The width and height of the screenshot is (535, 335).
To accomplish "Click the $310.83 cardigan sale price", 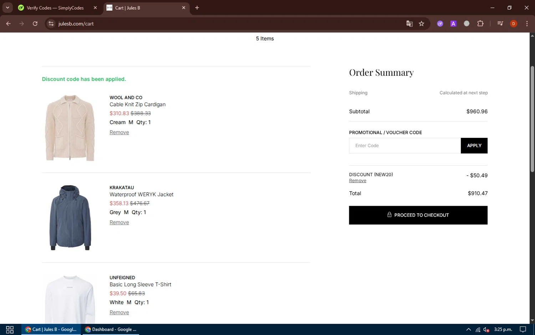I will pyautogui.click(x=119, y=113).
